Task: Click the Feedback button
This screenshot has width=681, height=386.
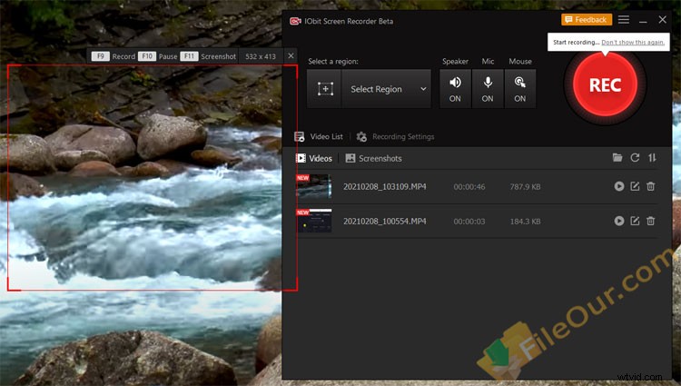Action: coord(587,20)
